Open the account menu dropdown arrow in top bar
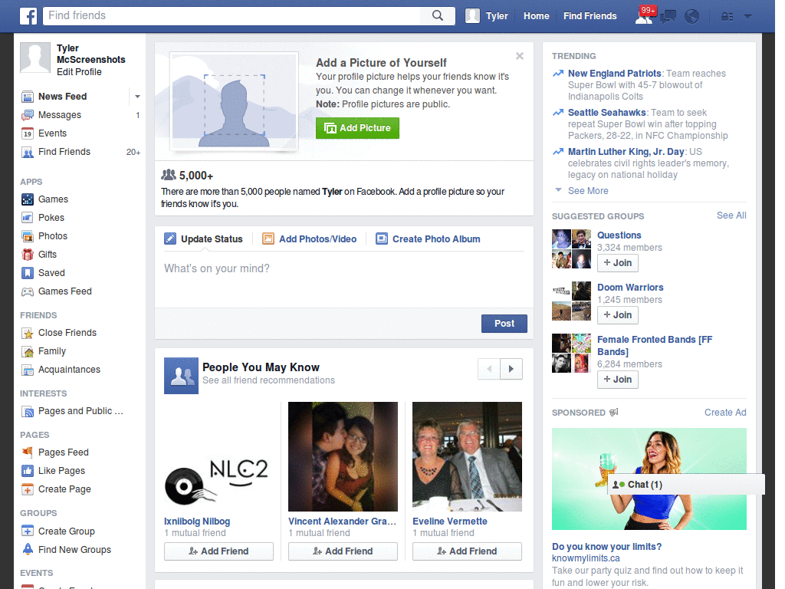The image size is (785, 589). (748, 16)
